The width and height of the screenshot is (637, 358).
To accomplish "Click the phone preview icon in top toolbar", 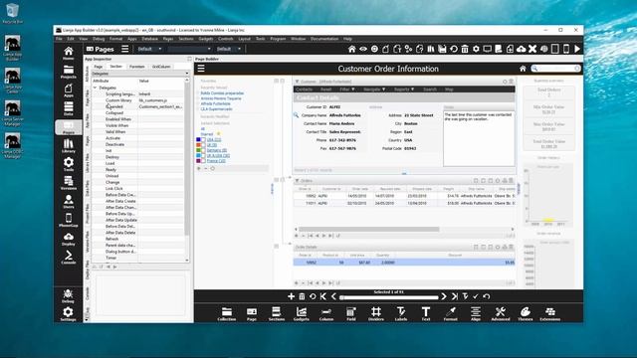I will [x=566, y=49].
